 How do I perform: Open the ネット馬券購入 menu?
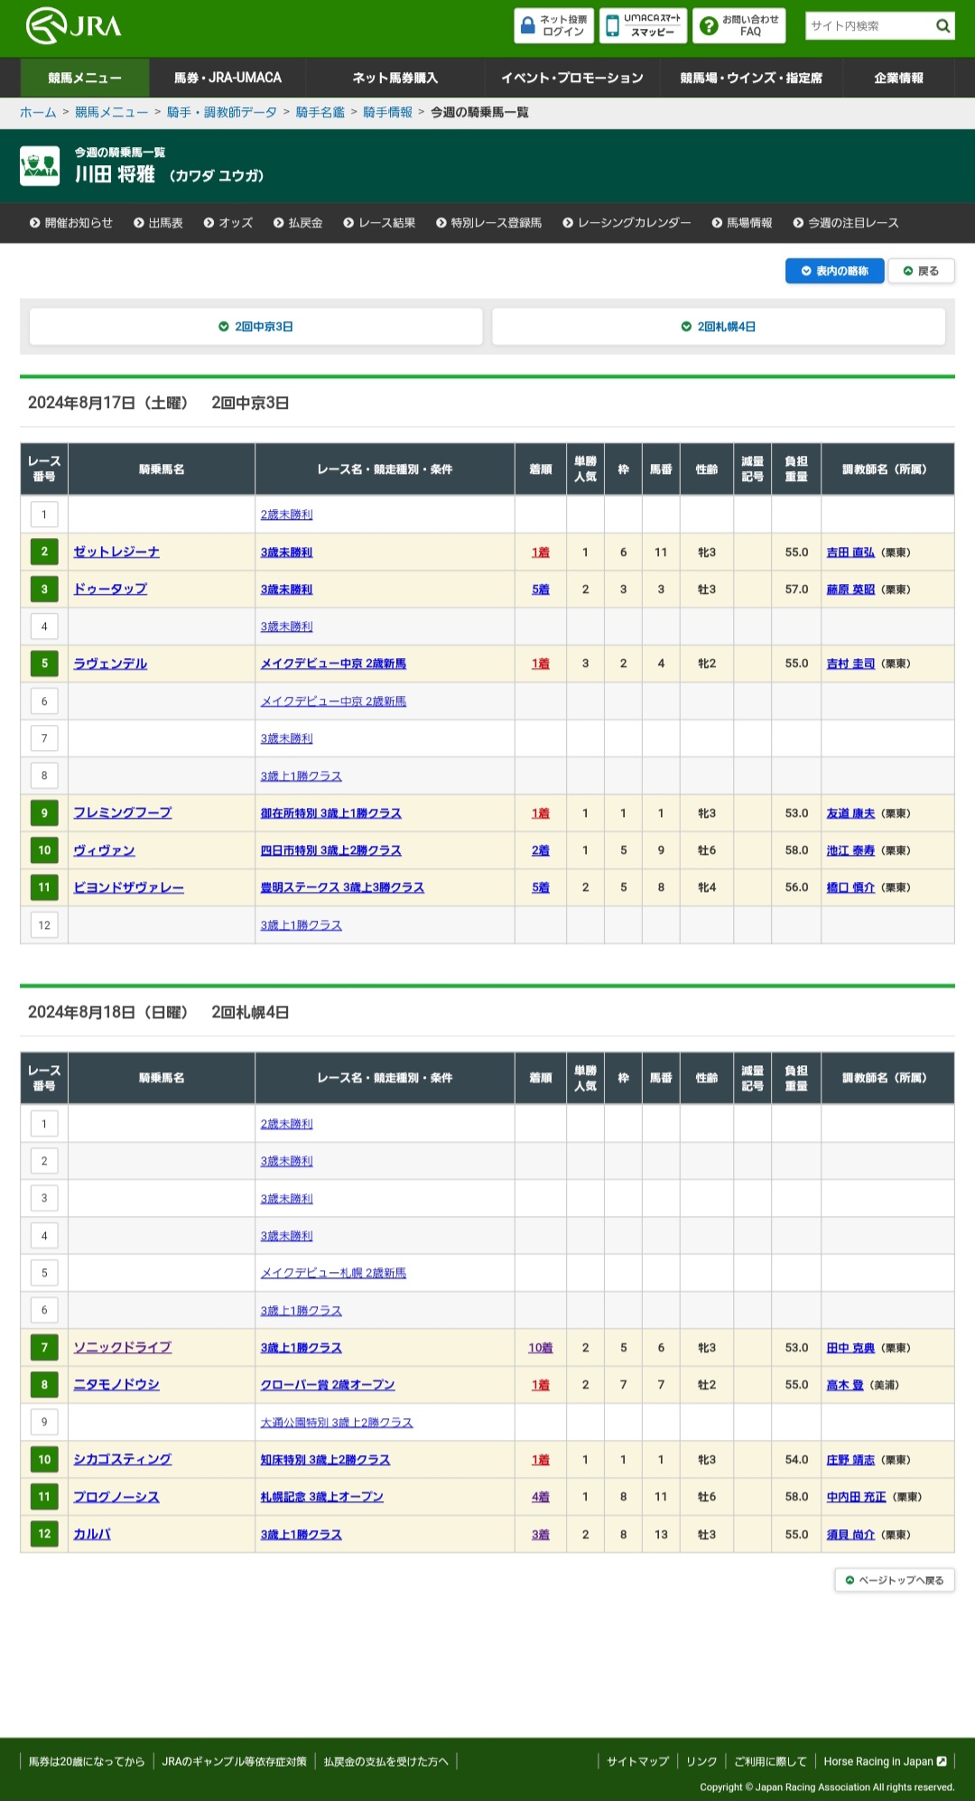(x=395, y=78)
